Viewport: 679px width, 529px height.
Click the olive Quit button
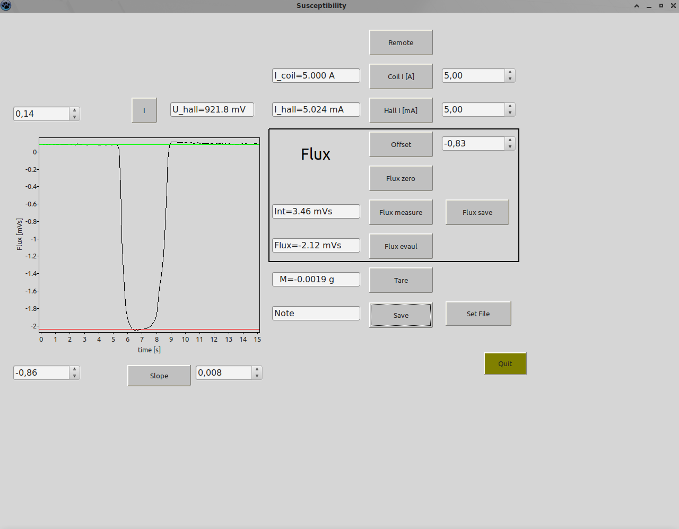click(x=505, y=363)
